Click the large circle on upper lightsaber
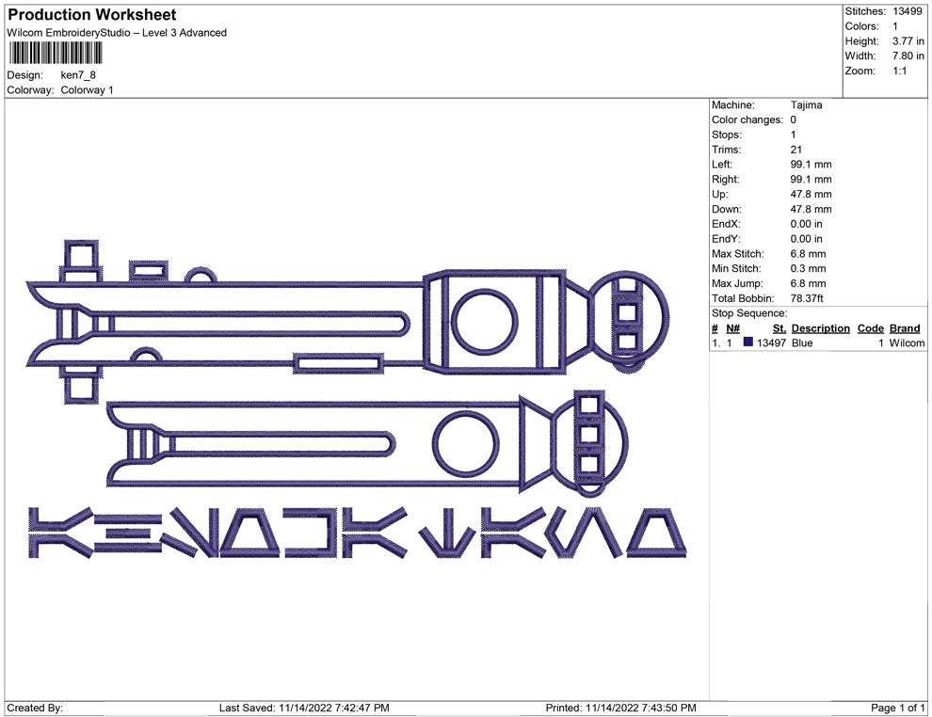The height and width of the screenshot is (717, 932). click(x=485, y=322)
